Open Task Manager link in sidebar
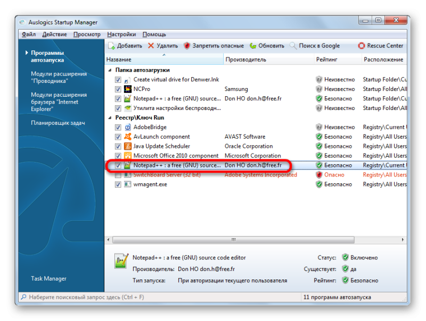The height and width of the screenshot is (321, 426). coord(48,278)
